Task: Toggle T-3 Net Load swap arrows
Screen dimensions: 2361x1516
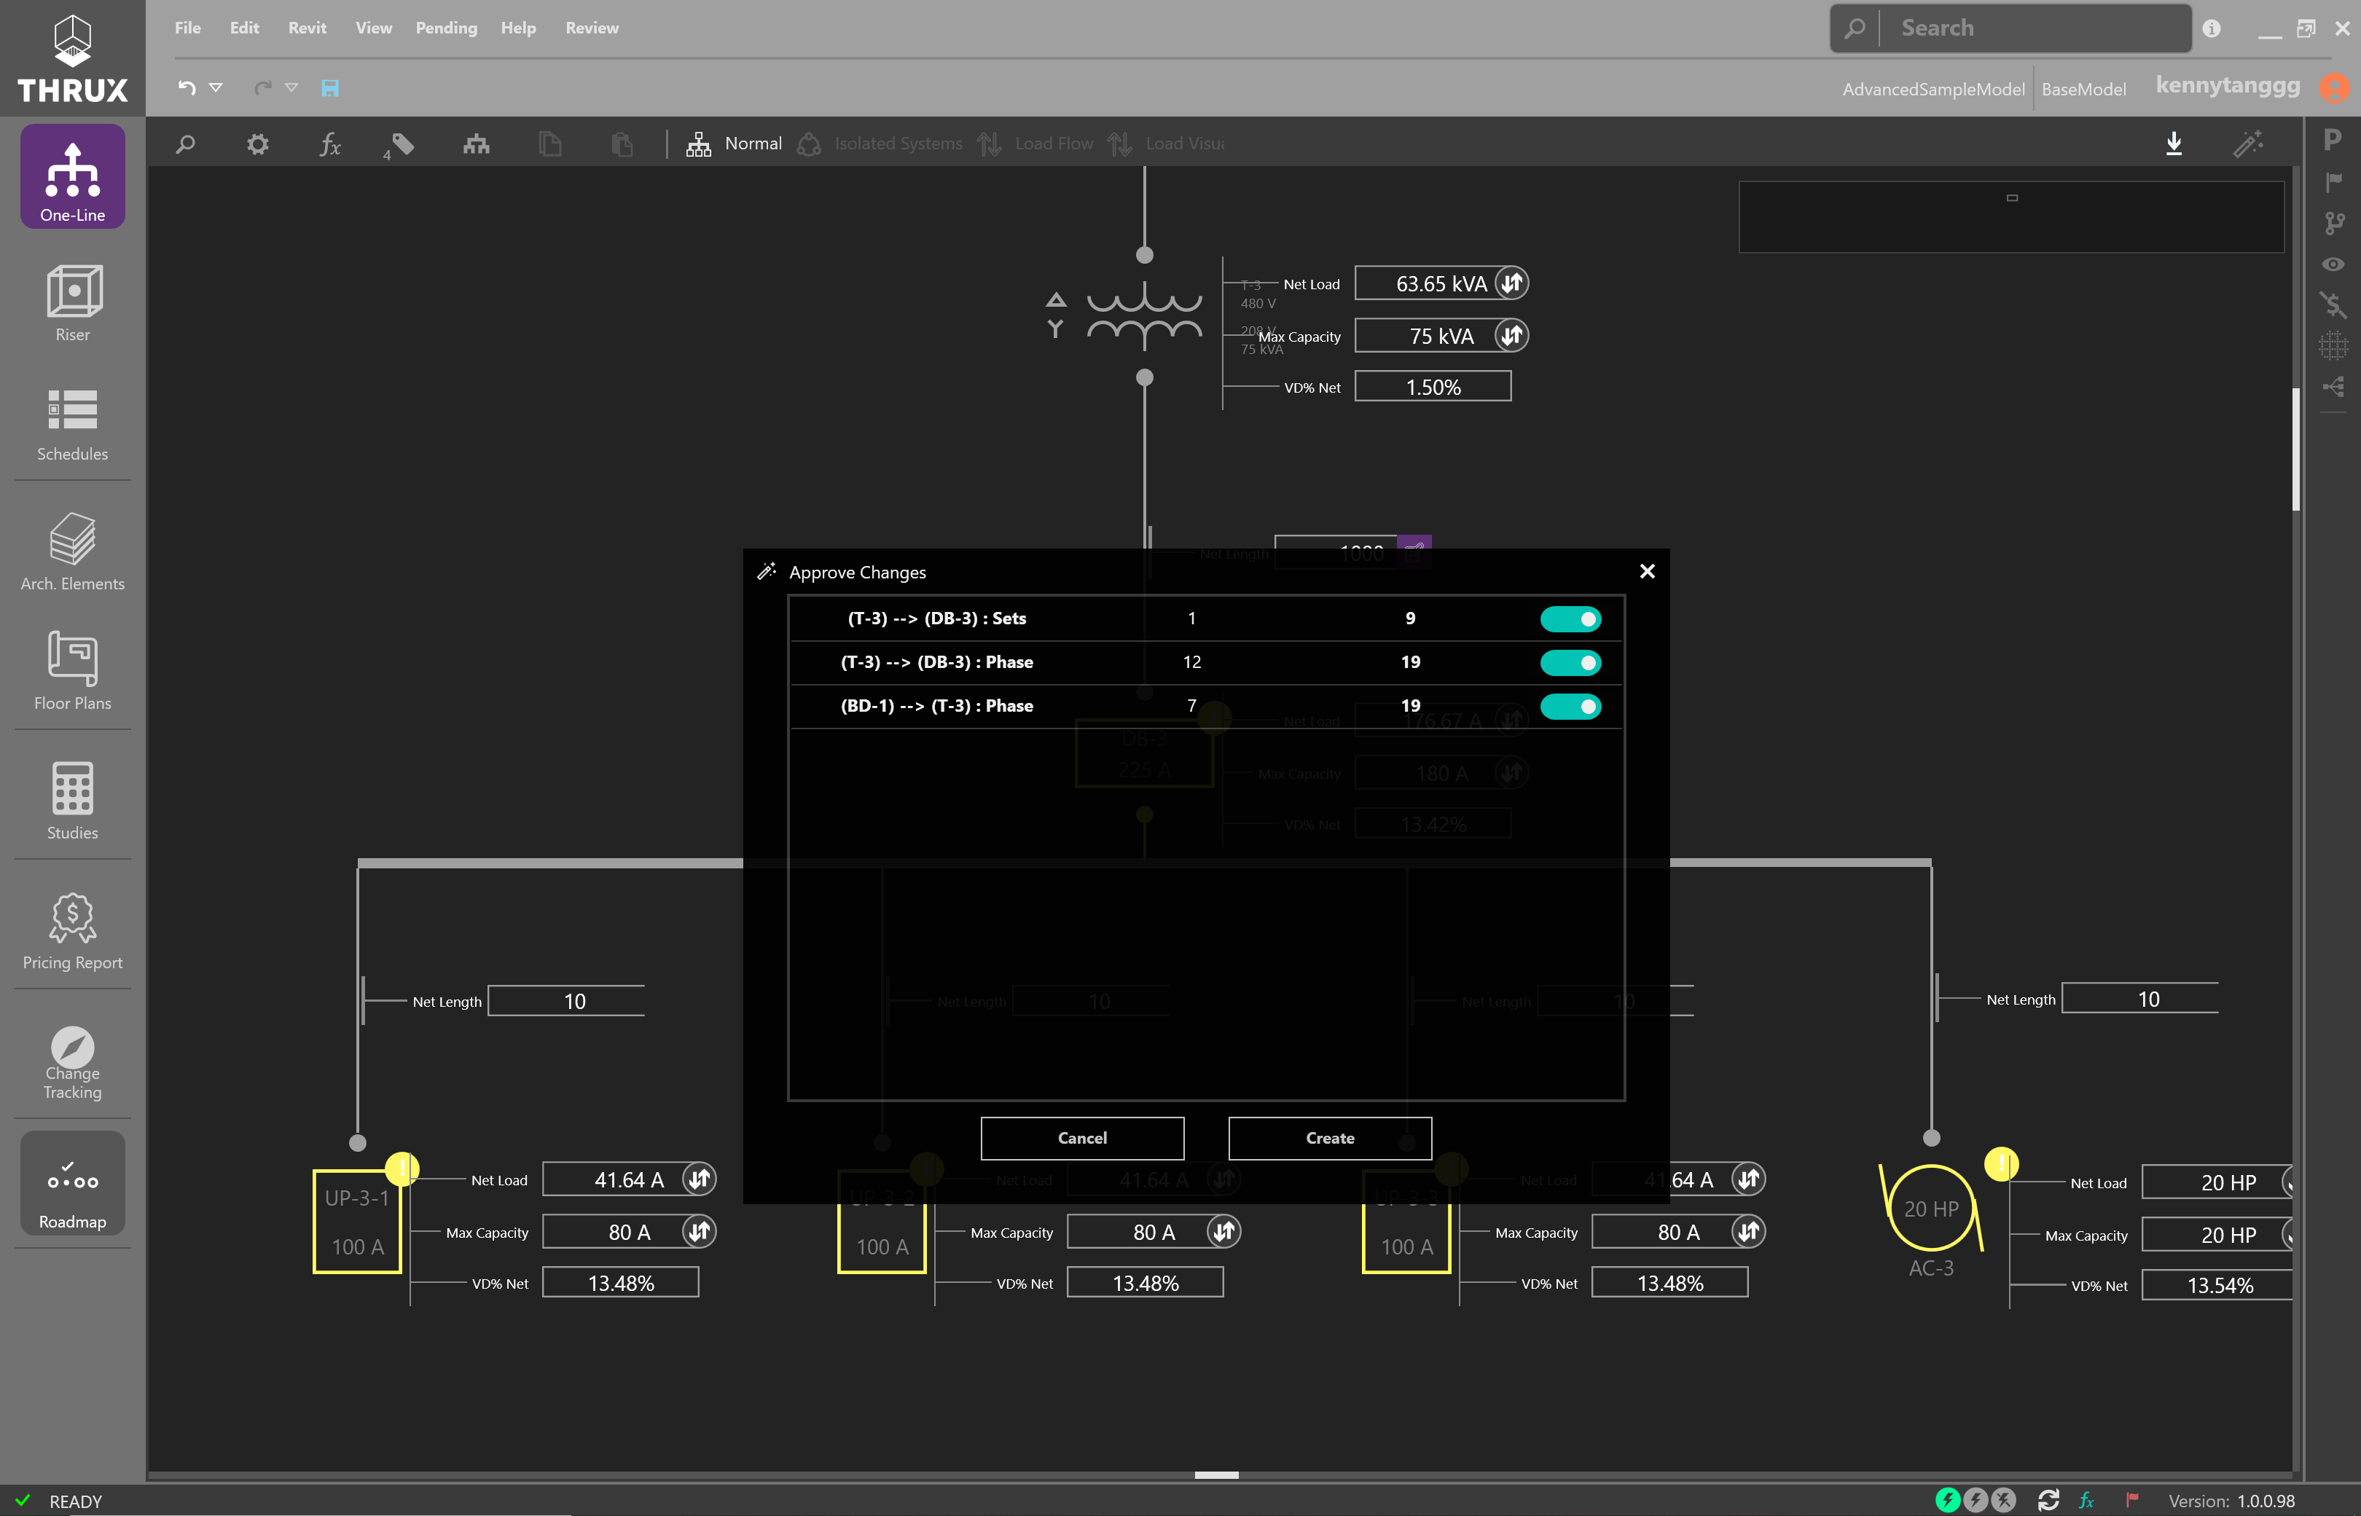Action: pyautogui.click(x=1511, y=283)
